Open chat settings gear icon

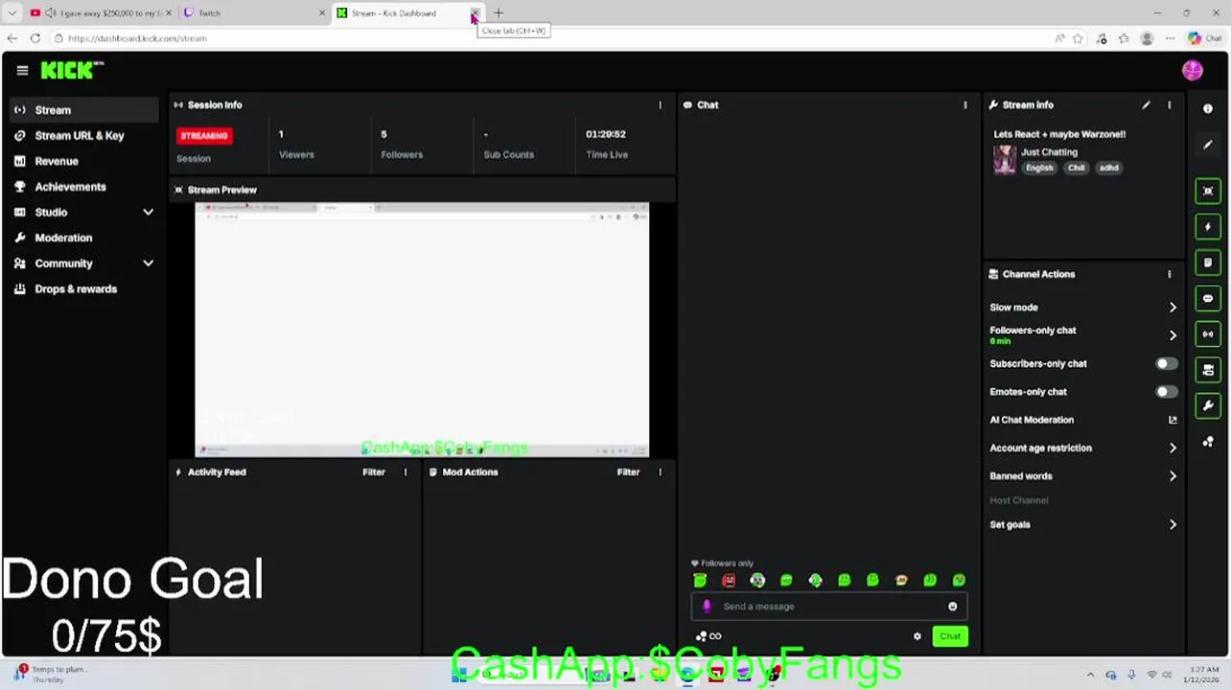pos(917,636)
